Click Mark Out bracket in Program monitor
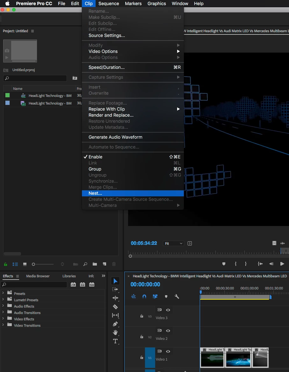This screenshot has height=372, width=289. pos(246,264)
